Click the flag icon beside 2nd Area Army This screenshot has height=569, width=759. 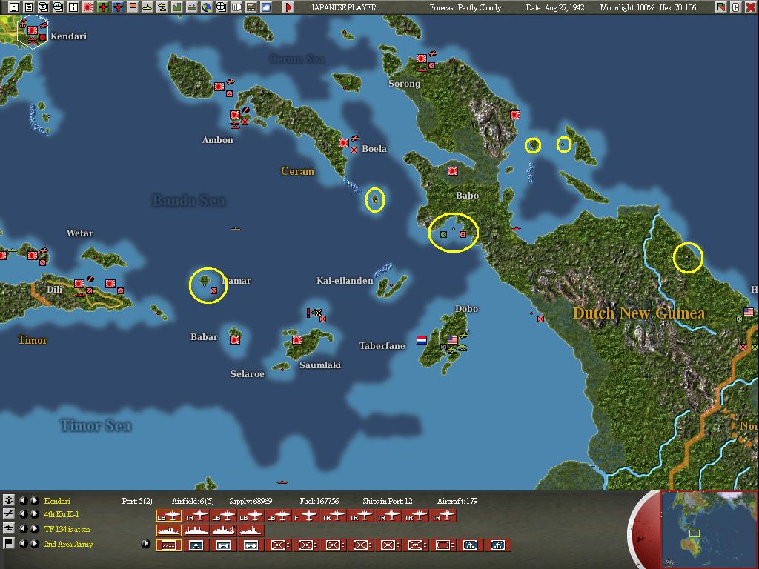(8, 543)
